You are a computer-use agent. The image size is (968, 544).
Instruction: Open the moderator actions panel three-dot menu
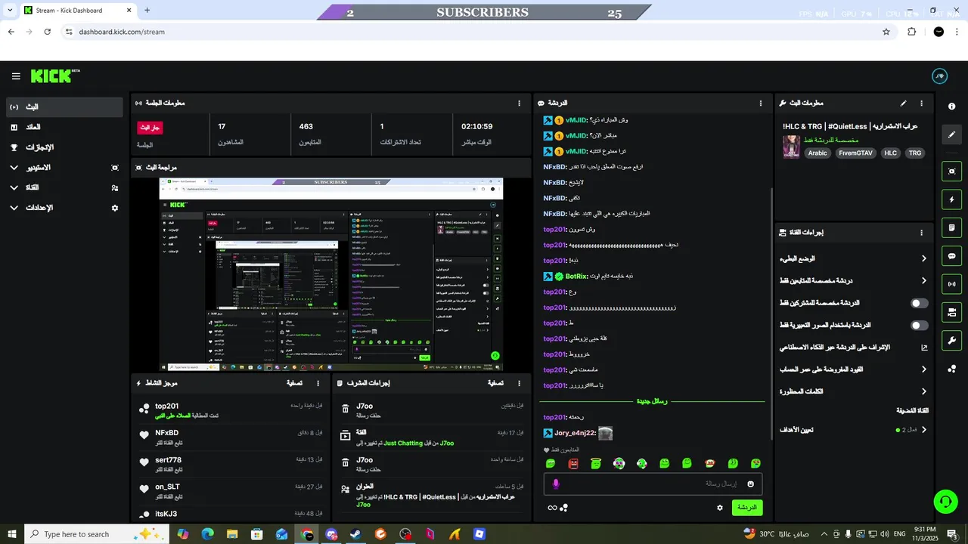tap(519, 383)
